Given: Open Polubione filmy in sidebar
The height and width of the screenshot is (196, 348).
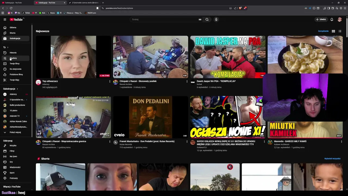Looking at the screenshot, I should coord(15,75).
